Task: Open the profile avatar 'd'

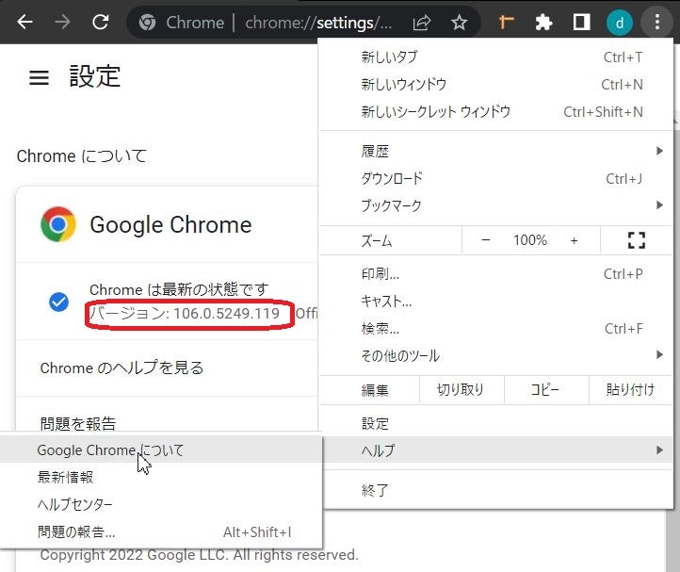Action: [620, 23]
